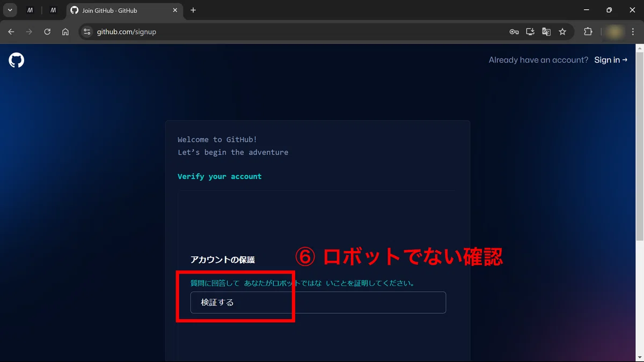Open the Extensions puzzle icon

click(x=588, y=32)
